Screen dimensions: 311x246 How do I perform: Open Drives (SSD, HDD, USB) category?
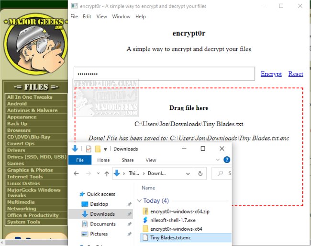coord(36,157)
